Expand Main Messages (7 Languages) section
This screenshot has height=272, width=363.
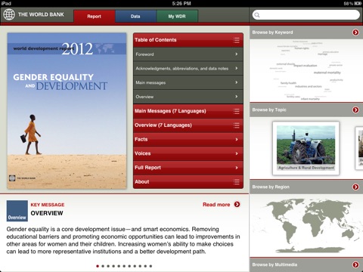[x=188, y=111]
